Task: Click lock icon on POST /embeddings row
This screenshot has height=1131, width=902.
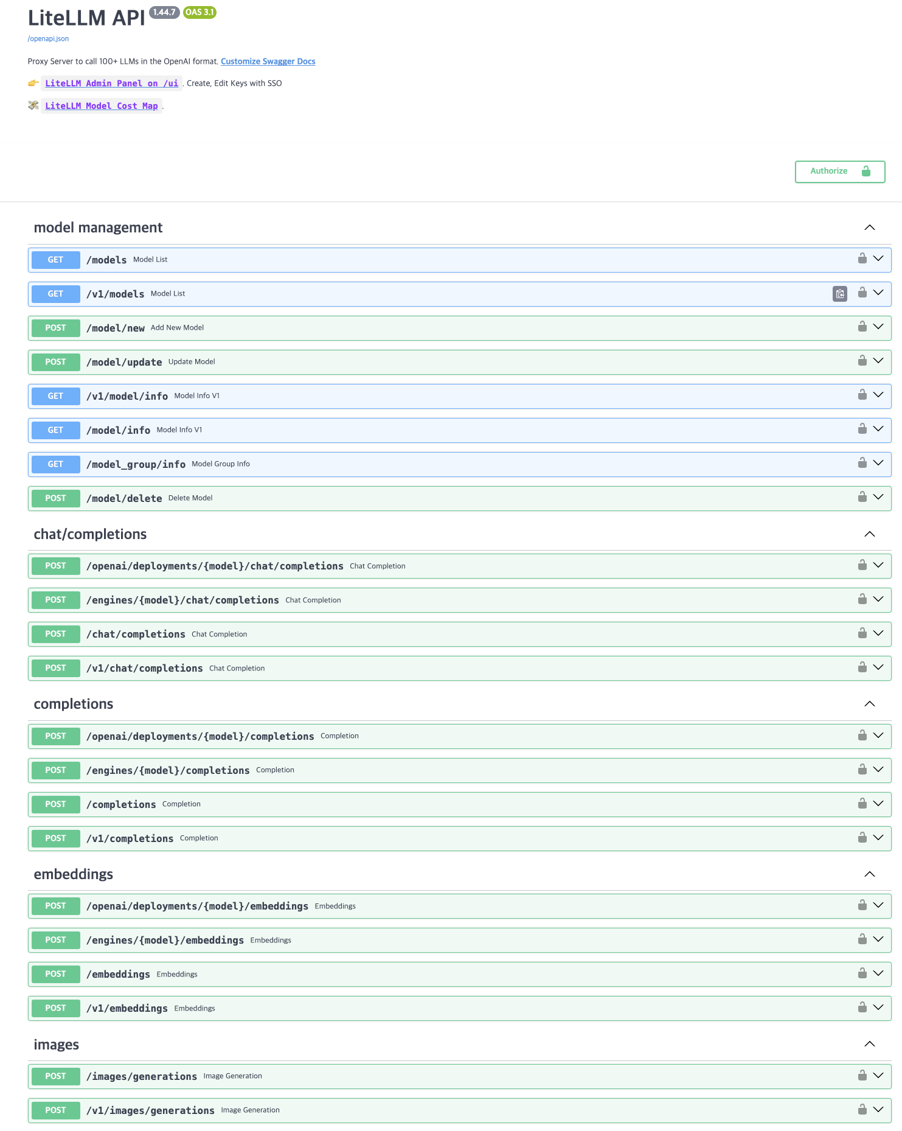Action: point(862,973)
